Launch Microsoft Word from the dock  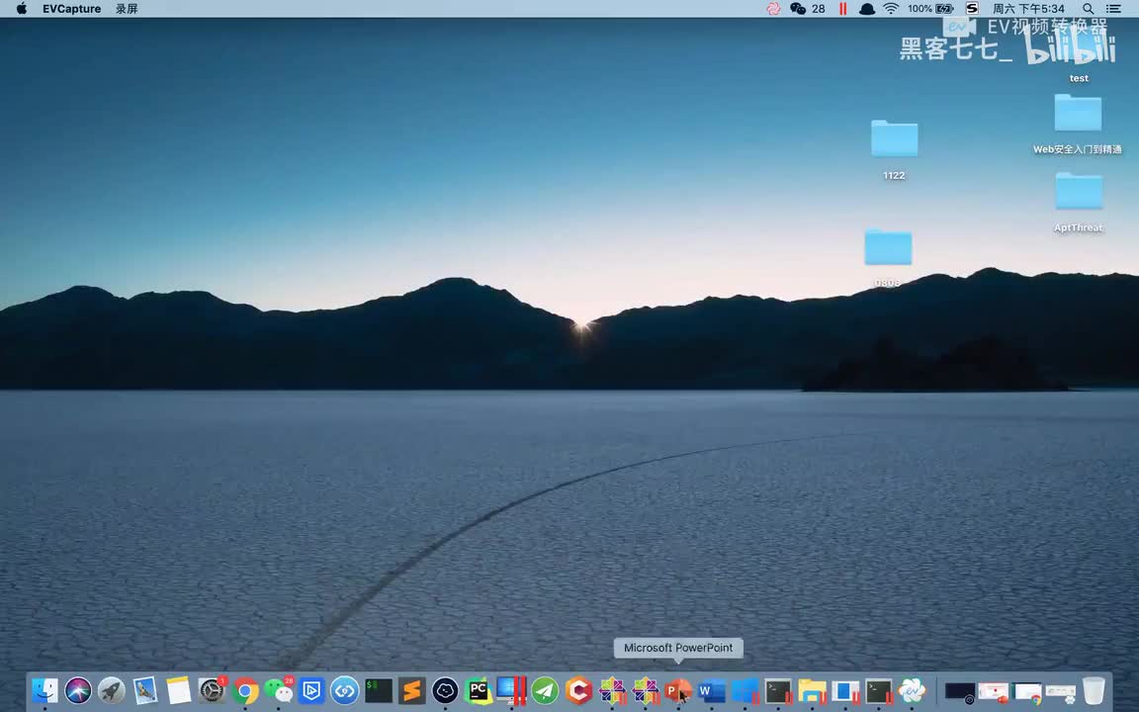tap(711, 690)
